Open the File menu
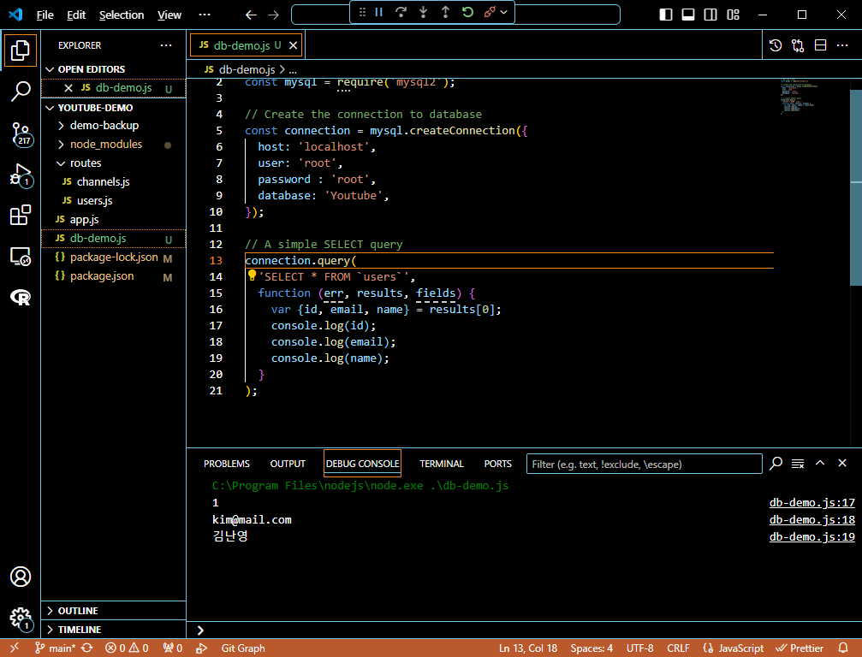The height and width of the screenshot is (657, 862). tap(45, 15)
